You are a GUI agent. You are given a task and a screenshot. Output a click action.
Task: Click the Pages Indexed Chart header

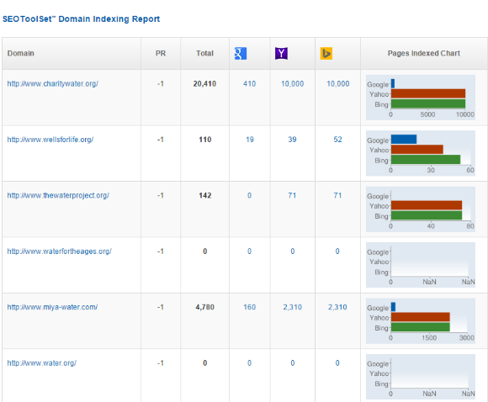[423, 53]
